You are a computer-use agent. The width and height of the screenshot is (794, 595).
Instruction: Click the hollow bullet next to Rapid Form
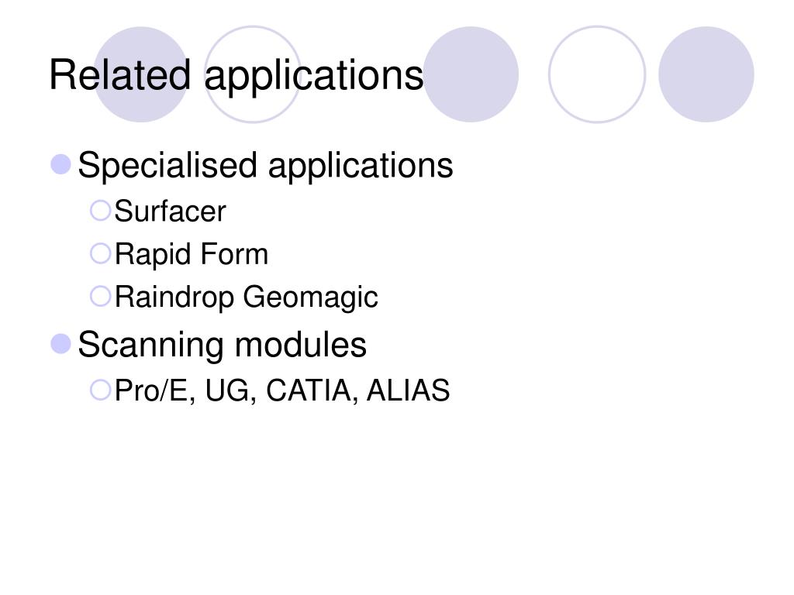tap(100, 253)
